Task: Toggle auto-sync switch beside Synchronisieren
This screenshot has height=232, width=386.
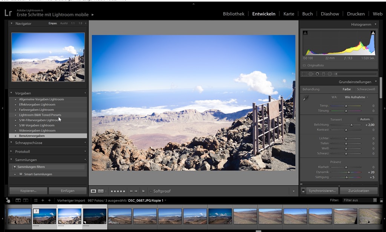Action: click(303, 191)
